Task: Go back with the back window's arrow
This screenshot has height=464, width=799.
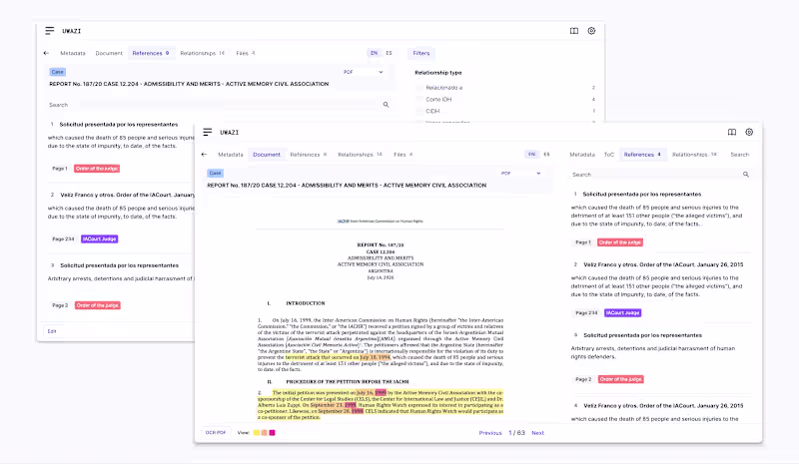Action: coord(46,53)
